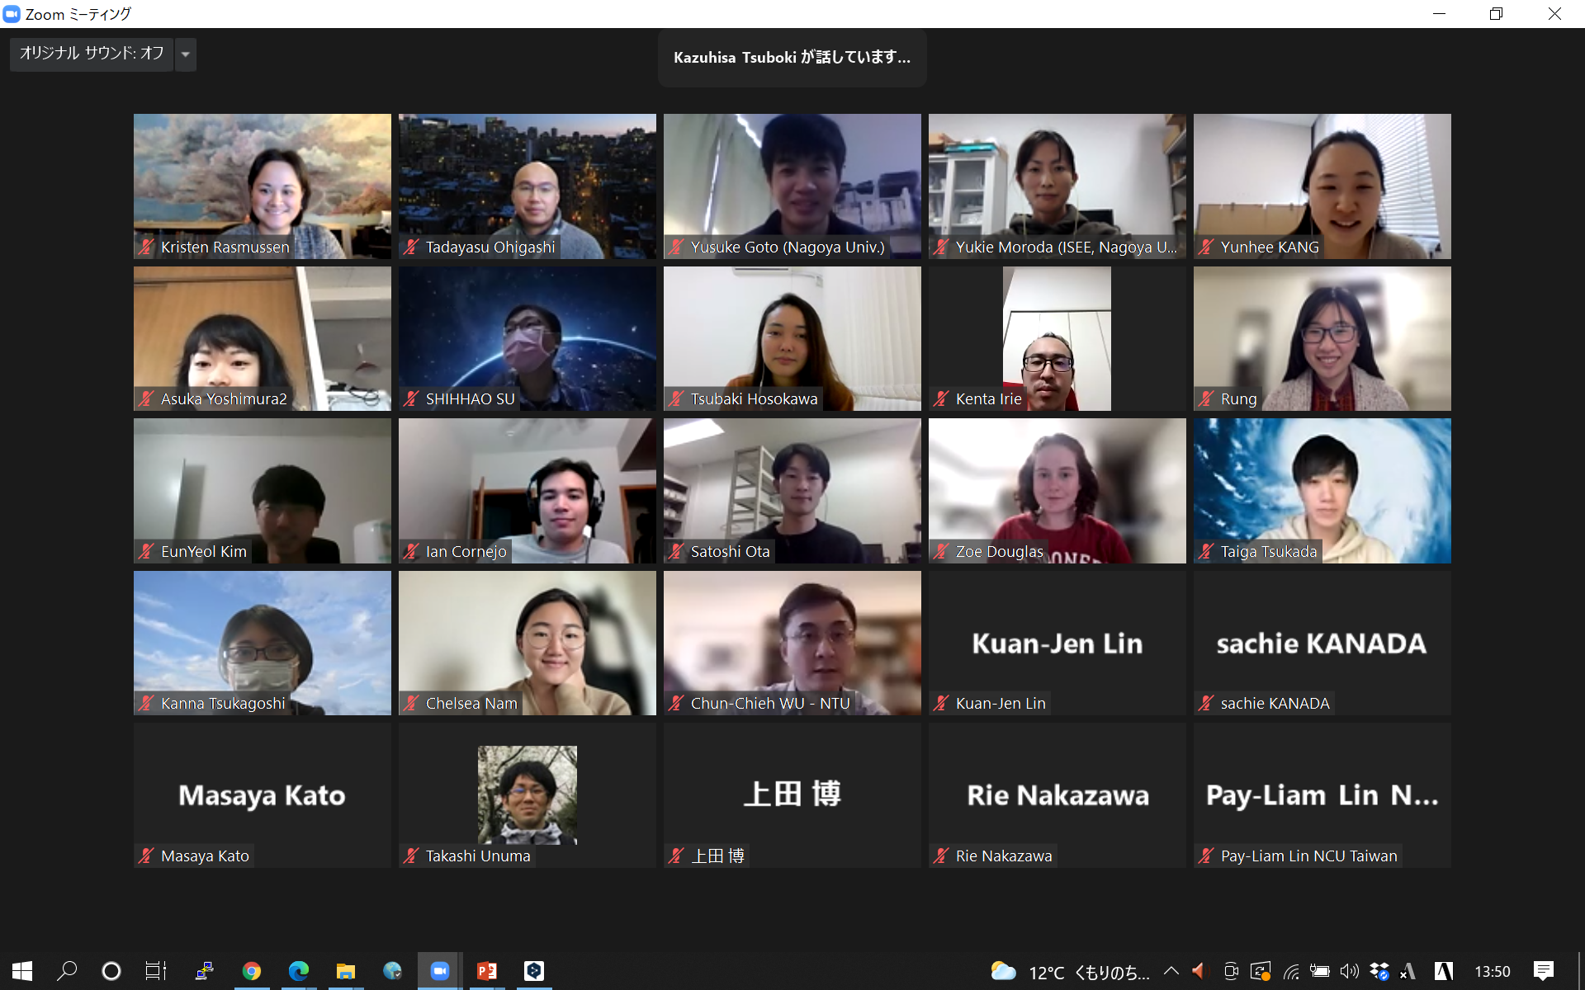Open Microsoft Edge from the taskbar
The width and height of the screenshot is (1585, 990).
point(299,971)
